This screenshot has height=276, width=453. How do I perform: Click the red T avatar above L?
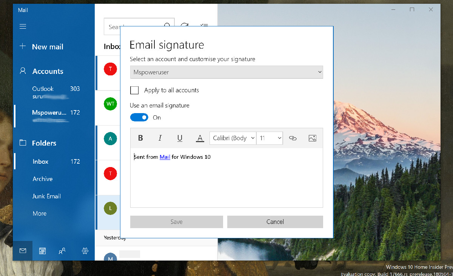pyautogui.click(x=110, y=173)
